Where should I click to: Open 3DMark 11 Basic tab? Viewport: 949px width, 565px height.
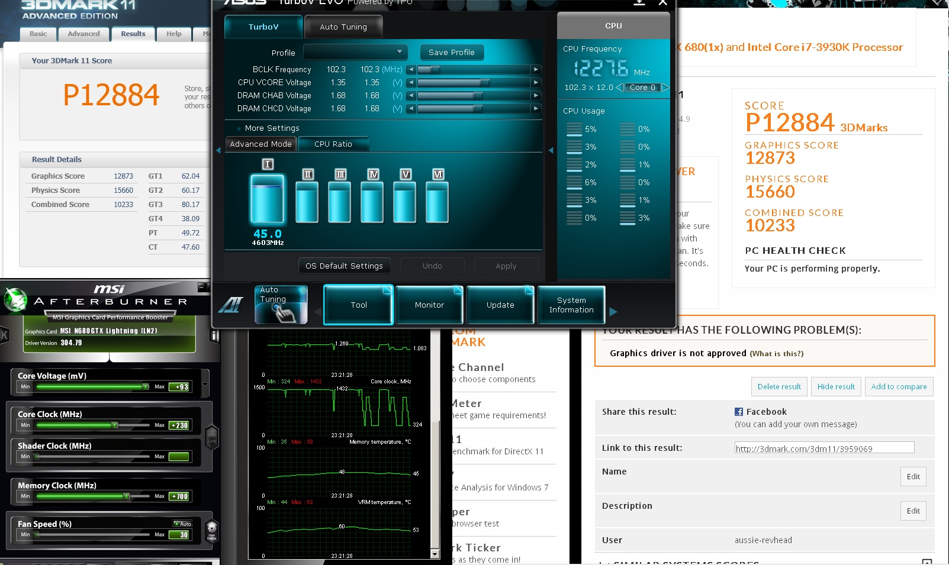coord(38,34)
